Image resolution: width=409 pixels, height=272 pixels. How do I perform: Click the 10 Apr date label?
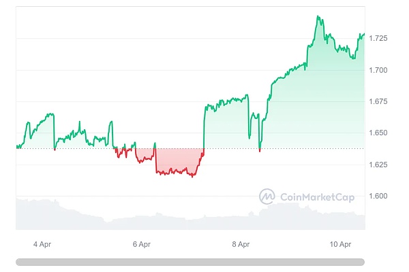pos(339,243)
